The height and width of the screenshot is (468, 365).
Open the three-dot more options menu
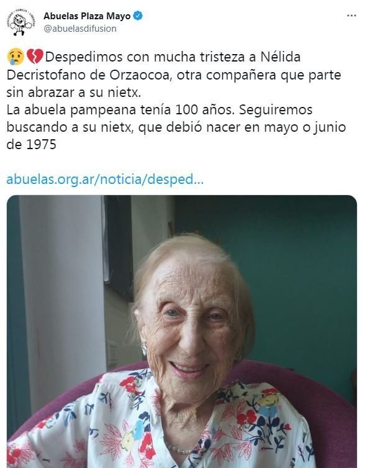(351, 16)
